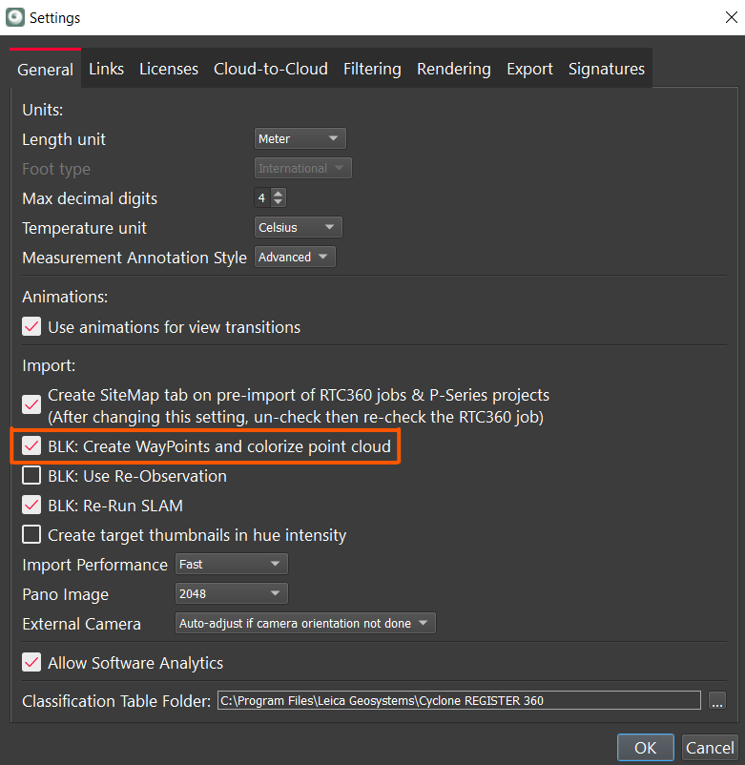This screenshot has height=765, width=745.
Task: Expand the Temperature unit dropdown
Action: (298, 228)
